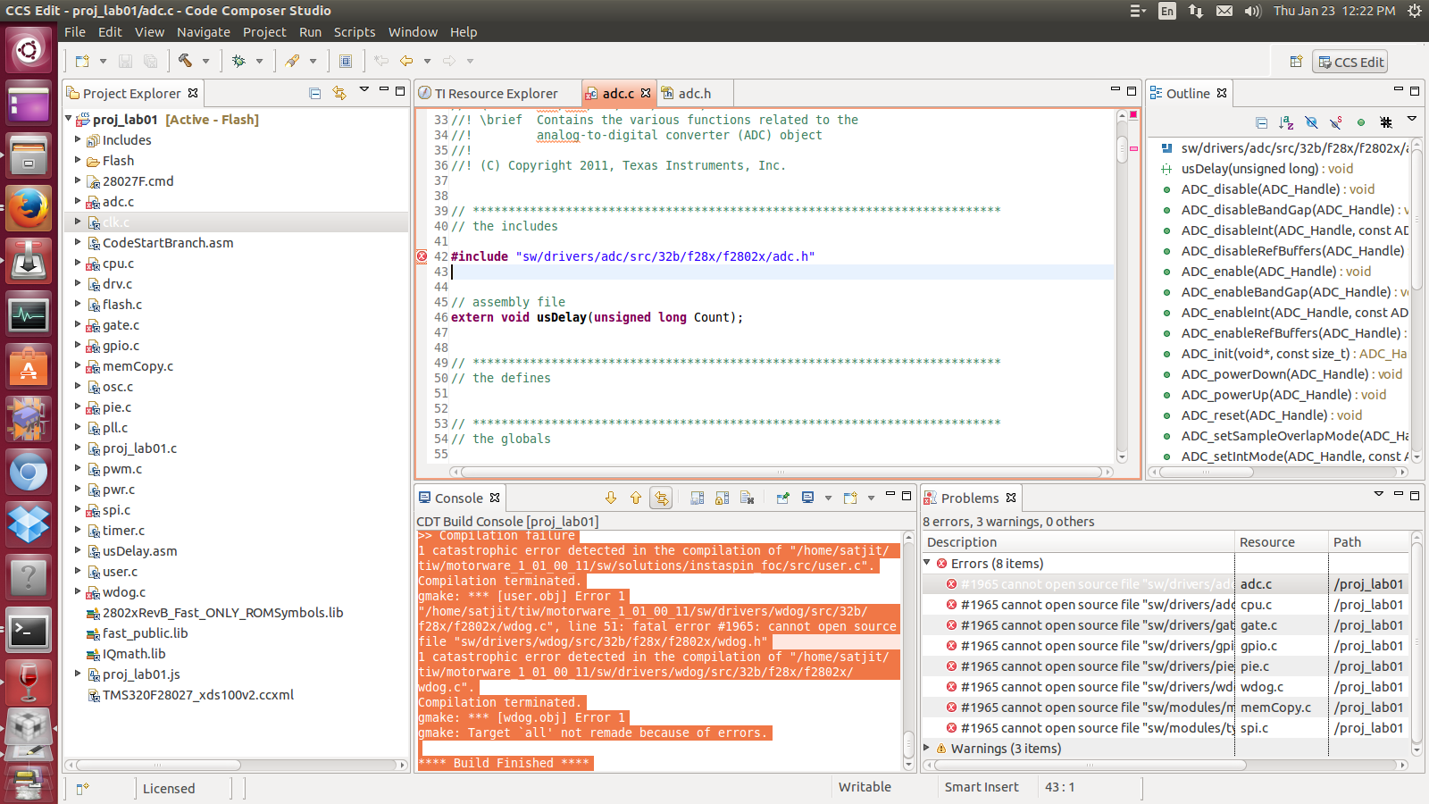
Task: Click the flashlight Search toolbar icon
Action: [x=292, y=61]
